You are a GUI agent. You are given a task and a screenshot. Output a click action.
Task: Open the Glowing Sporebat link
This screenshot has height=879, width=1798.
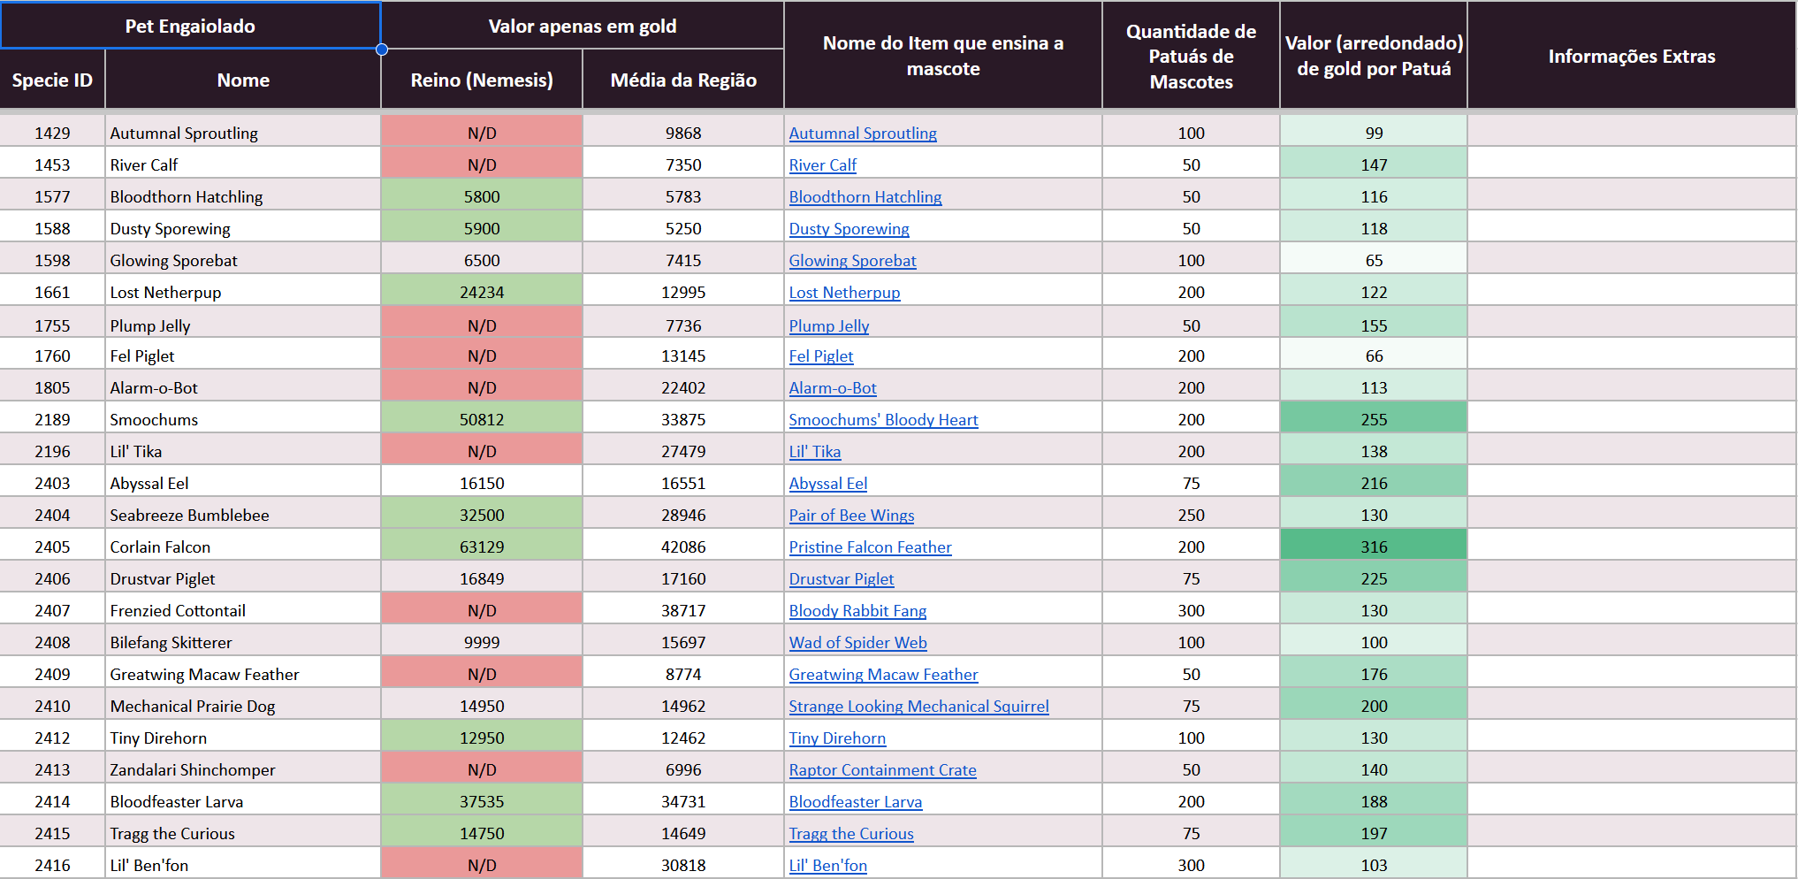(x=853, y=260)
